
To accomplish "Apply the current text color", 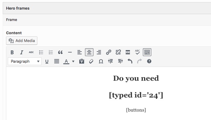I will [66, 61].
